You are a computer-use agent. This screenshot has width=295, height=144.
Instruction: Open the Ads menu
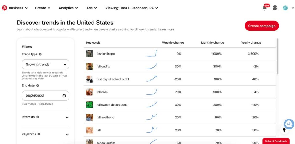(x=92, y=8)
